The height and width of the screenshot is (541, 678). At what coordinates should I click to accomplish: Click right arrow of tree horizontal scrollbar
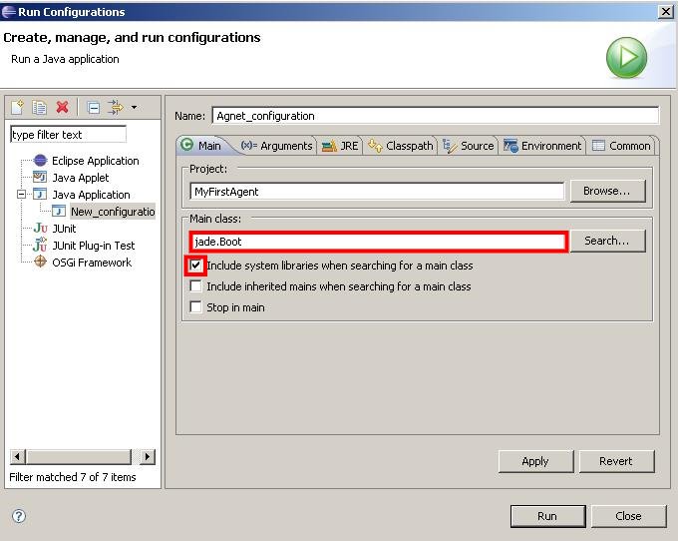point(148,457)
